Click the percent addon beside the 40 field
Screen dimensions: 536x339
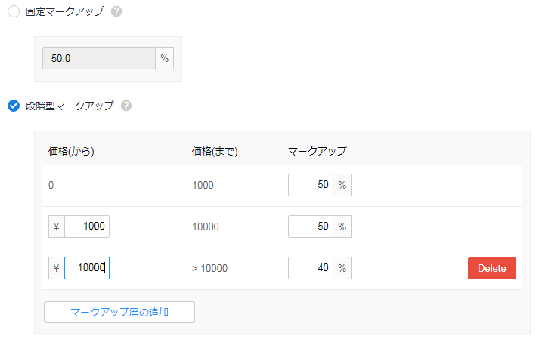(x=342, y=268)
